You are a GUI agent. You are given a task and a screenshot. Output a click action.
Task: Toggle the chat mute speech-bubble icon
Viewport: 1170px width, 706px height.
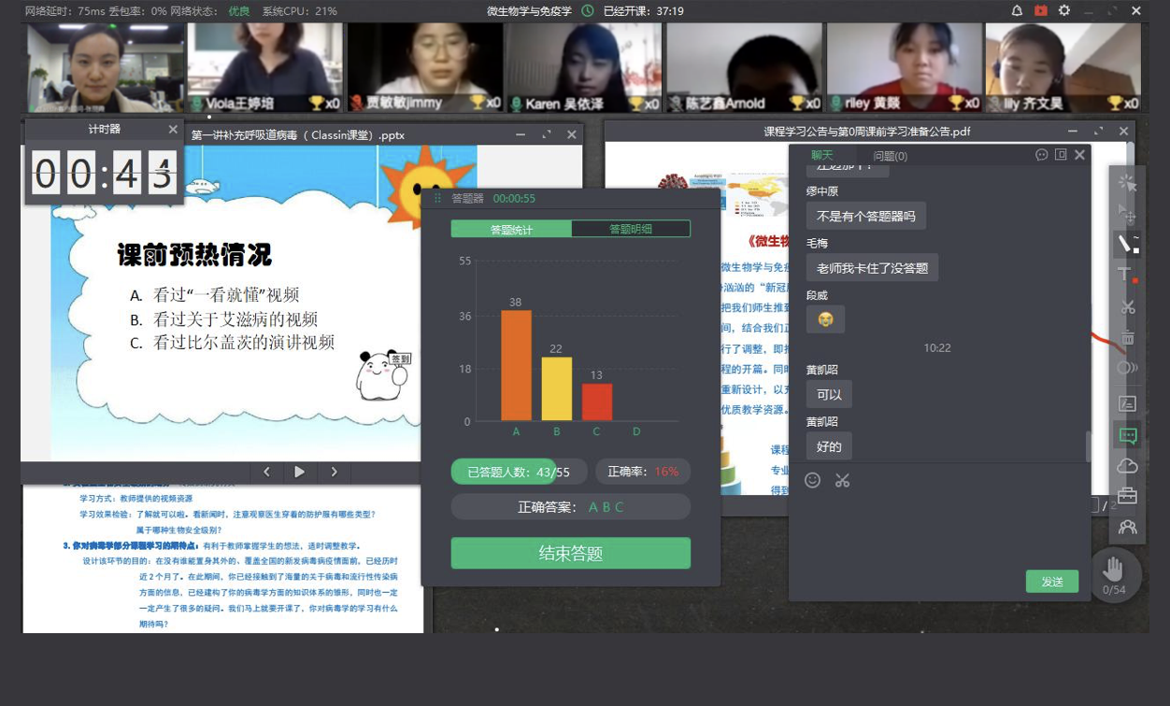coord(1042,155)
